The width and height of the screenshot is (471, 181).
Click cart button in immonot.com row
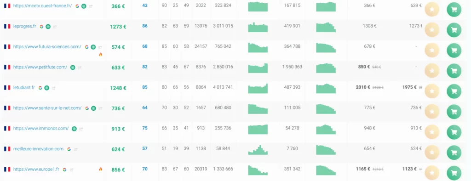[454, 132]
